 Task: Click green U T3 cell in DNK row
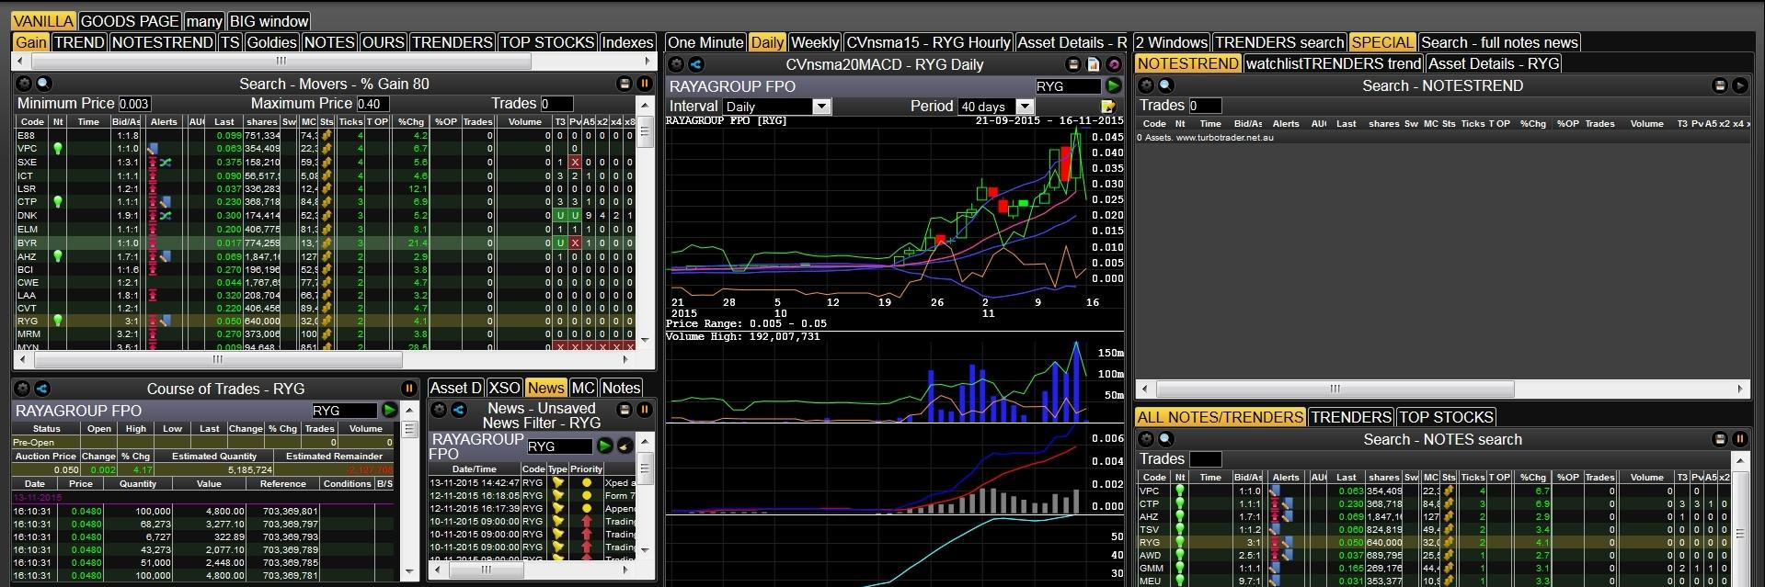[560, 216]
